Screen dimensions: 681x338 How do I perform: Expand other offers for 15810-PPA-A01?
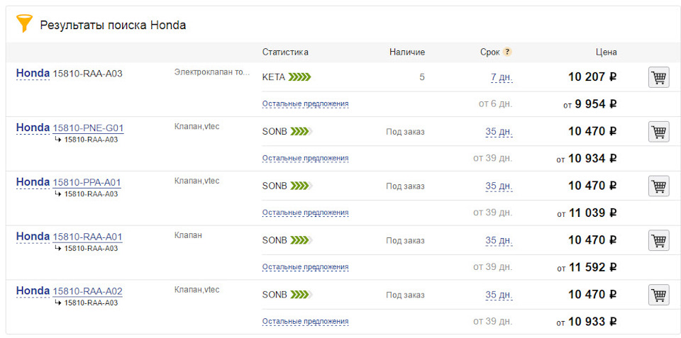point(305,213)
